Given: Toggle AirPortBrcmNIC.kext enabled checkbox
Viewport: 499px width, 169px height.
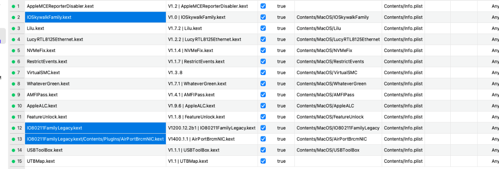Looking at the screenshot, I should 263,139.
